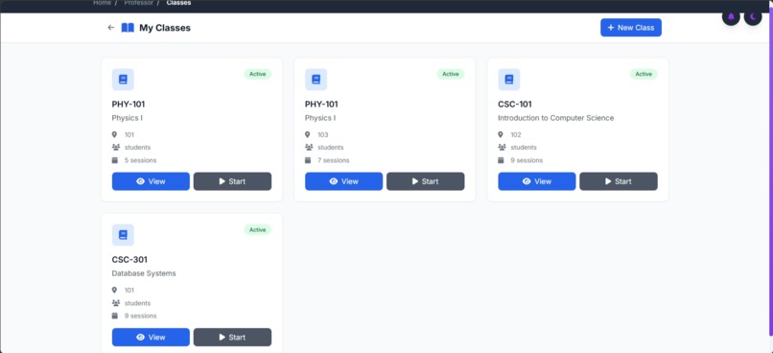Screen dimensions: 773x353
Task: Click the Database Systems course name
Action: 144,273
